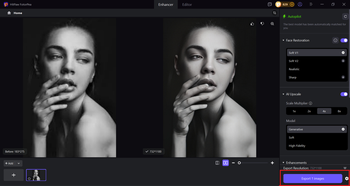Click the large plus add-image tile
This screenshot has width=350, height=186.
(x=14, y=175)
